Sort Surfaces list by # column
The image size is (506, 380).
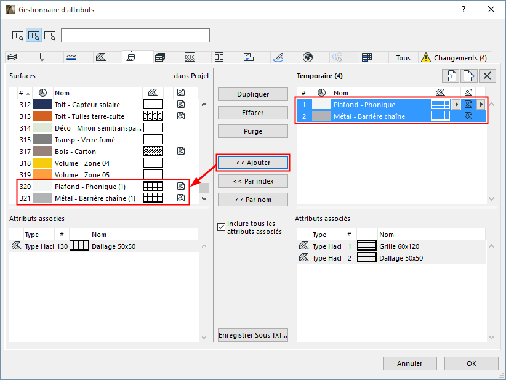click(25, 93)
